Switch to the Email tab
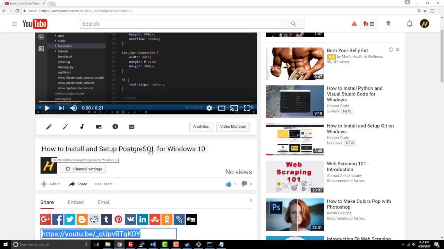The image size is (444, 249). (x=104, y=202)
